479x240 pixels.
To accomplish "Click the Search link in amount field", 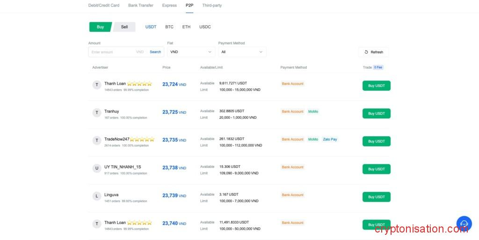I will pos(155,52).
